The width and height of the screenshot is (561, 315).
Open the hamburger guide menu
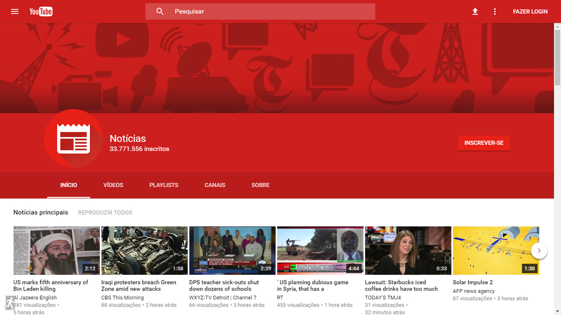point(15,12)
